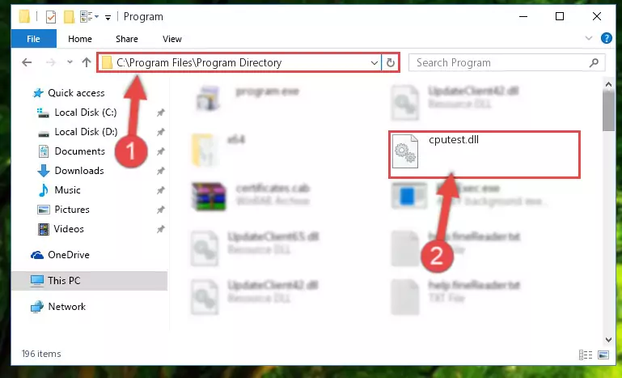Image resolution: width=622 pixels, height=378 pixels.
Task: Click the 196 items status text
Action: tap(41, 354)
